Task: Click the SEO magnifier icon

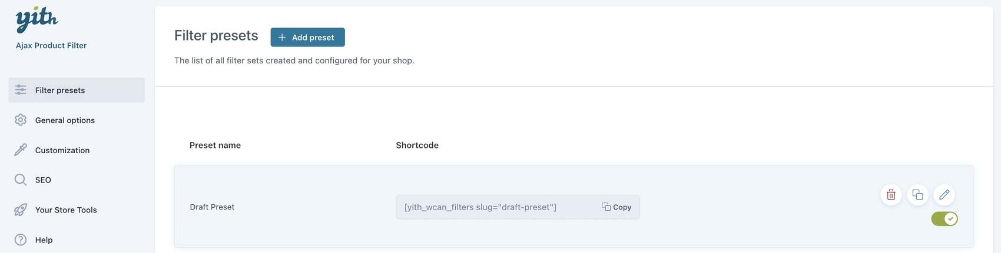Action: 21,180
